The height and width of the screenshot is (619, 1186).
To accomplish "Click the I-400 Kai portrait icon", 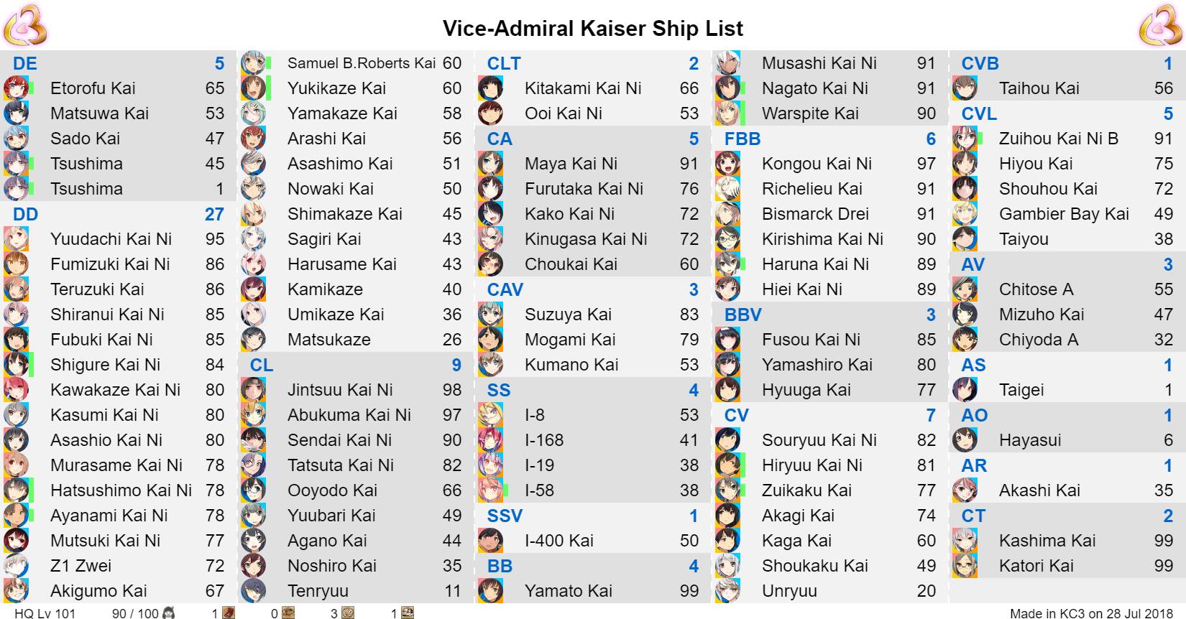I will (x=490, y=541).
